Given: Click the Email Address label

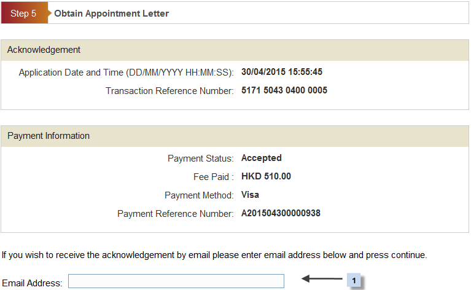Looking at the screenshot, I should click(x=32, y=283).
